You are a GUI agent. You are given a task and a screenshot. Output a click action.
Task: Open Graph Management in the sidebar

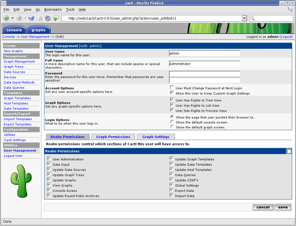click(19, 61)
